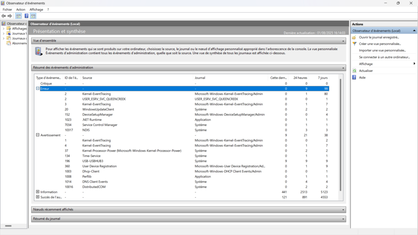
Task: Click Se connecter à un autre ordinateur
Action: tap(384, 57)
